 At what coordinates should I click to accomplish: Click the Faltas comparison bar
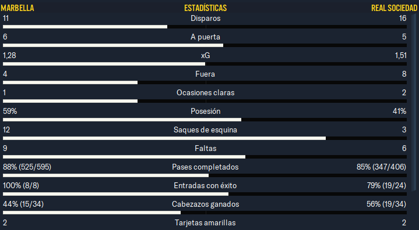[205, 157]
